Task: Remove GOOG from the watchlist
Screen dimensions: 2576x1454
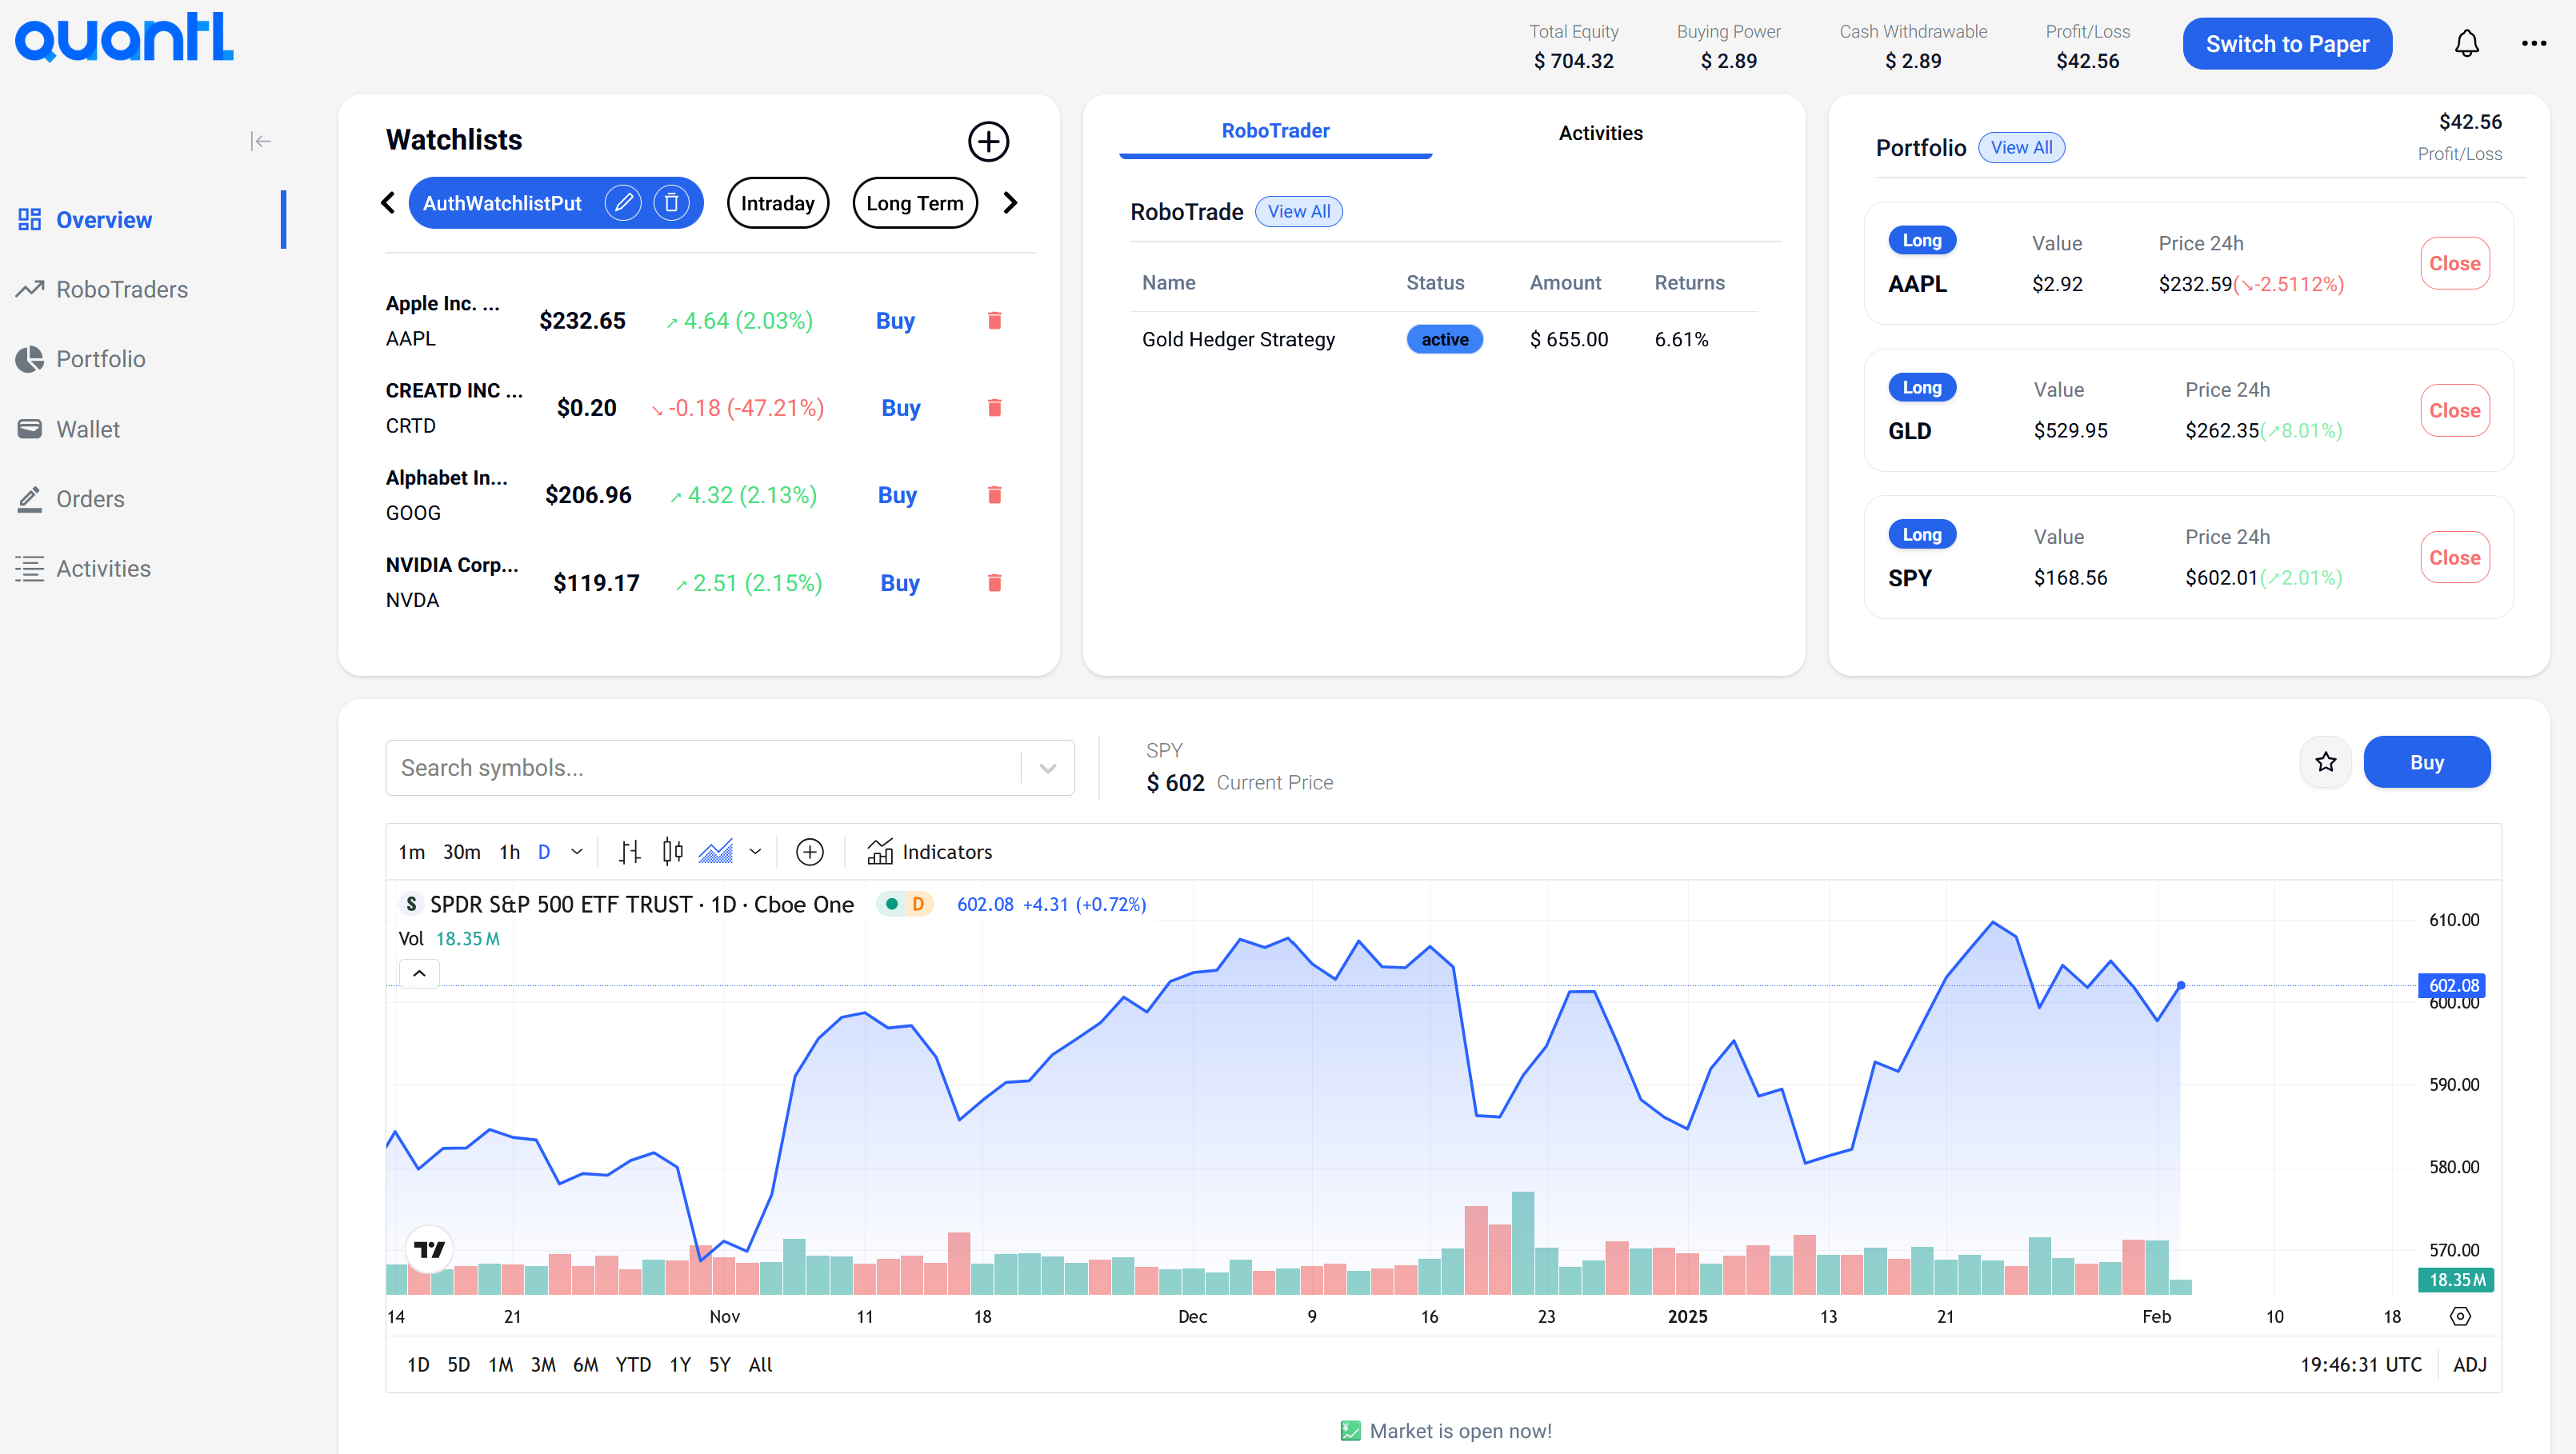Action: tap(994, 494)
